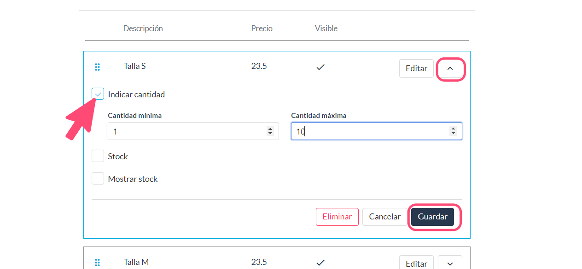This screenshot has height=269, width=582.
Task: Increase the Cantidad máxima value
Action: (x=454, y=129)
